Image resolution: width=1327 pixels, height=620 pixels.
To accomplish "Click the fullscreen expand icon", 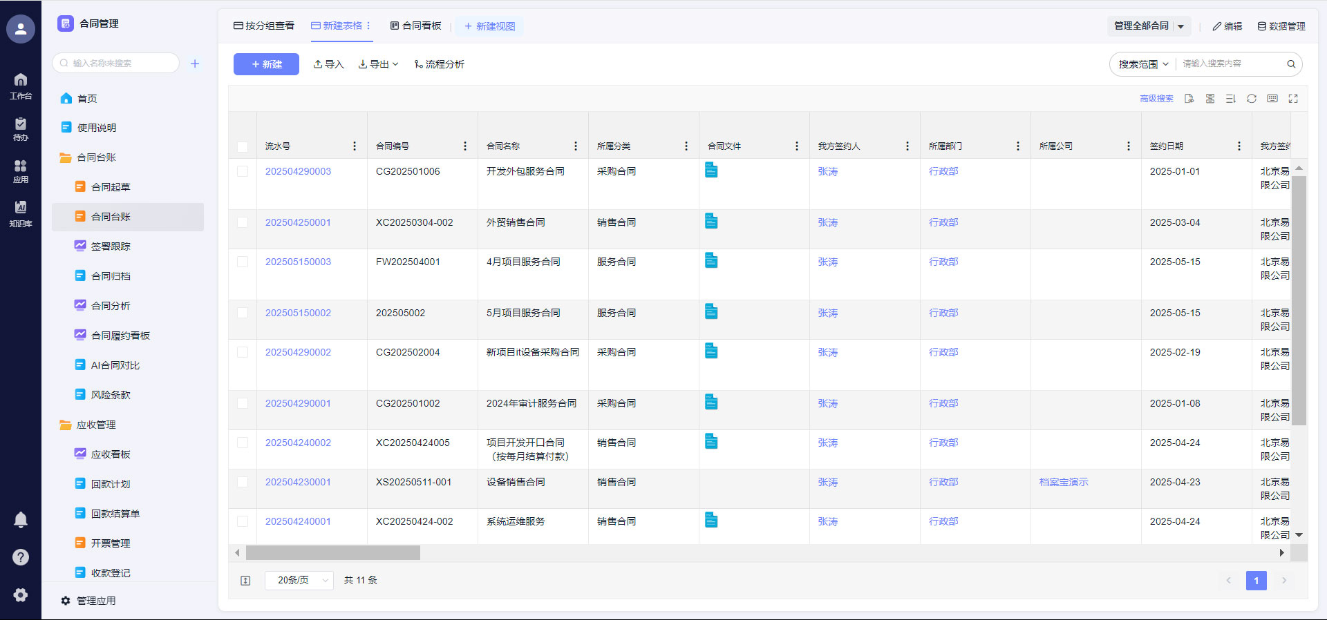I will (1292, 99).
